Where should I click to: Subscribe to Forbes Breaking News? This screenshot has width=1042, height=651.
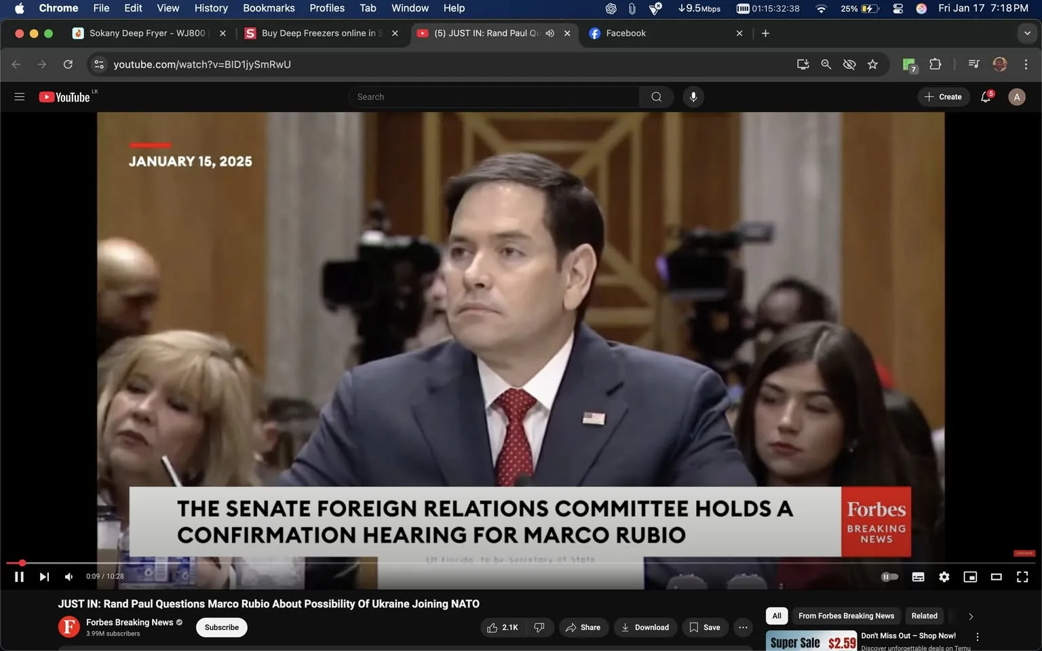[221, 627]
